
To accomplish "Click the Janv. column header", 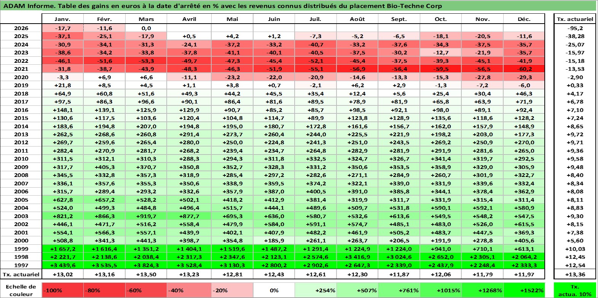I will (62, 19).
